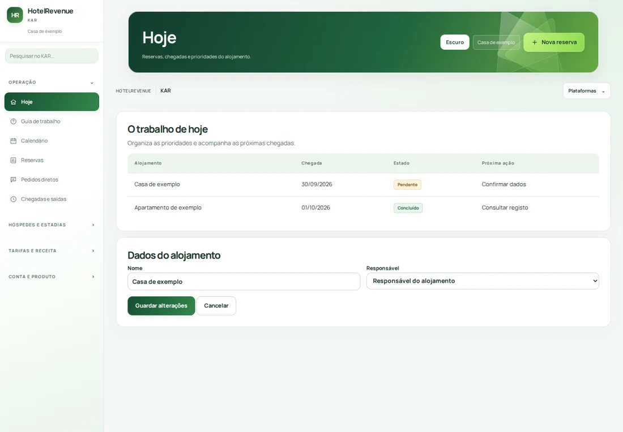This screenshot has height=432, width=623.
Task: Open Guia de trabalho page
Action: tap(52, 122)
